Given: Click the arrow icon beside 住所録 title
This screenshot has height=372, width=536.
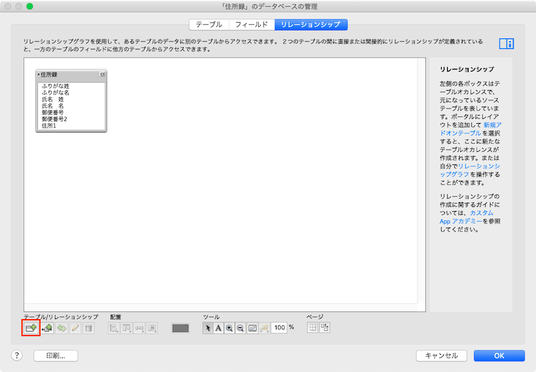Looking at the screenshot, I should (39, 74).
